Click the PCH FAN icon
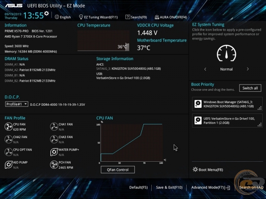 [x=54, y=165]
